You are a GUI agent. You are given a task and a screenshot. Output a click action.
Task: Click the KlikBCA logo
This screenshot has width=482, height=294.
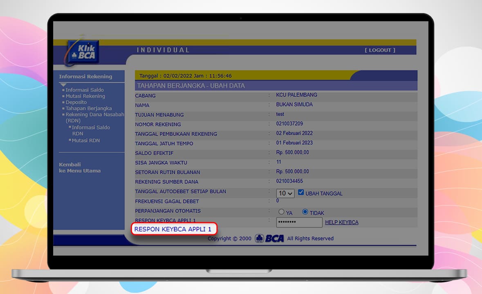click(83, 52)
